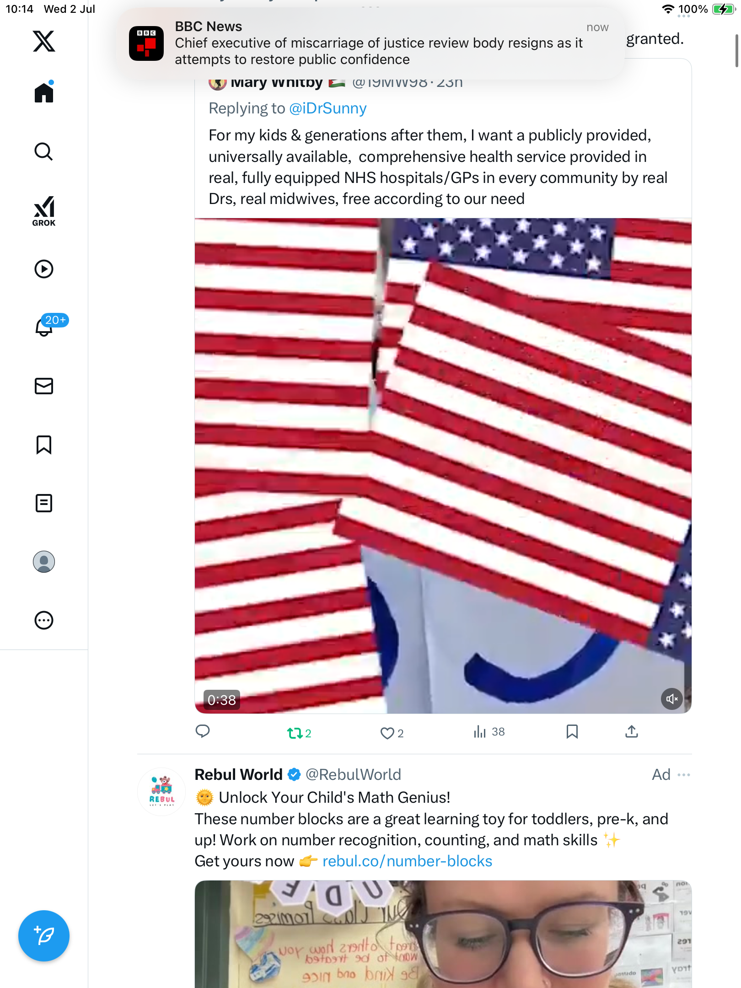
Task: Tap the compose post button
Action: [44, 936]
